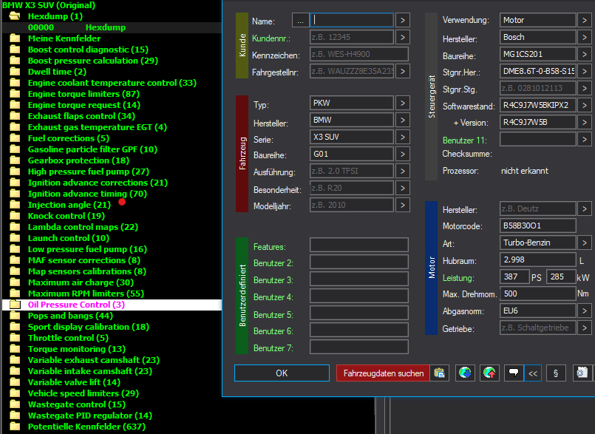Viewport: 595px width, 434px height.
Task: Select Potentielle Kennfelder (637) tree entry
Action: (86, 427)
